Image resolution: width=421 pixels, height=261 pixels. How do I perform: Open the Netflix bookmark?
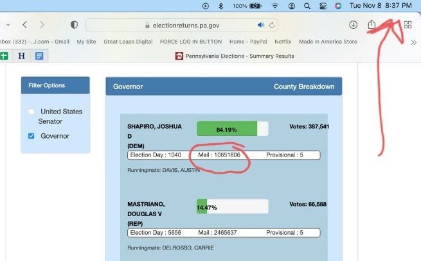coord(283,42)
